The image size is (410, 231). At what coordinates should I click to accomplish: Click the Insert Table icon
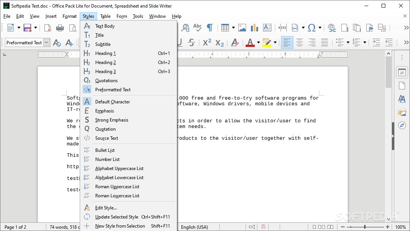225,28
